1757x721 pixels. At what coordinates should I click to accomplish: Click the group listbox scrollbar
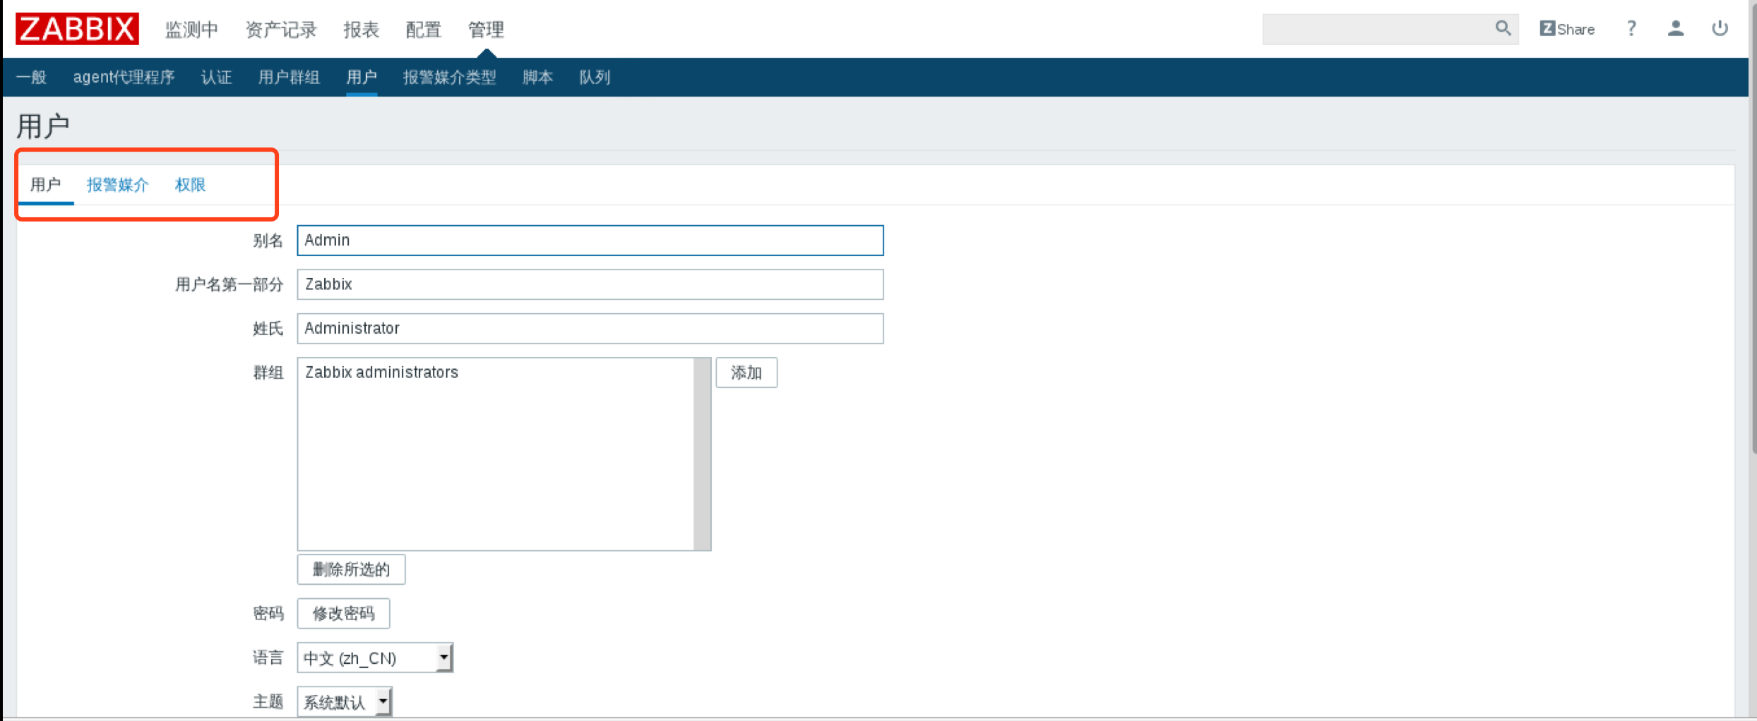pos(702,454)
